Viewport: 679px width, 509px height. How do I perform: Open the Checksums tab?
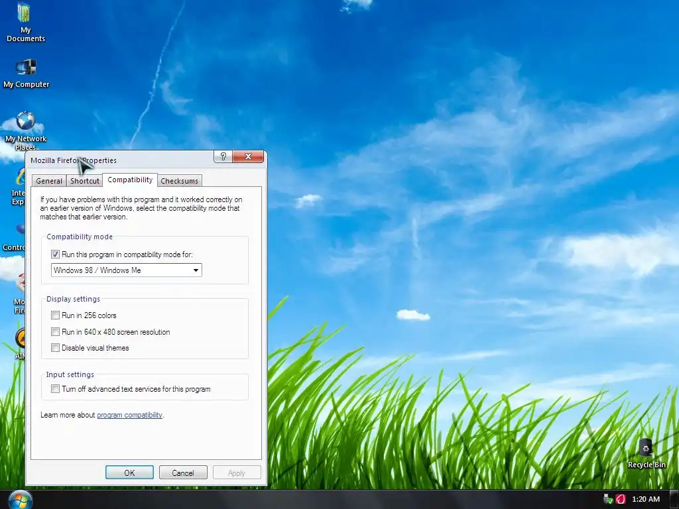(x=179, y=181)
